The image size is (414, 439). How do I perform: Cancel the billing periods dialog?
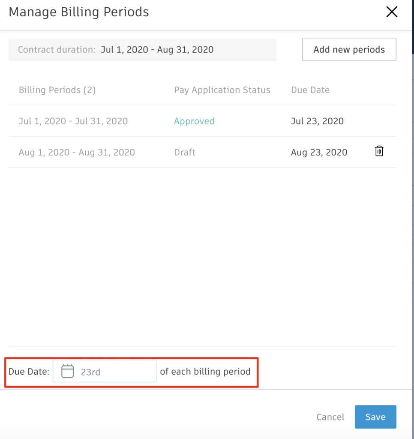point(330,417)
